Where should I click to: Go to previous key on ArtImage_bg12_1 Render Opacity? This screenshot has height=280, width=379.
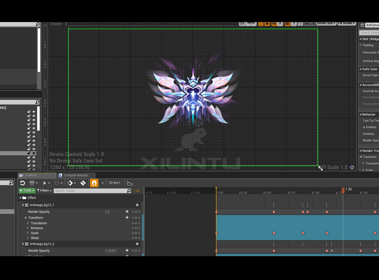pyautogui.click(x=133, y=212)
